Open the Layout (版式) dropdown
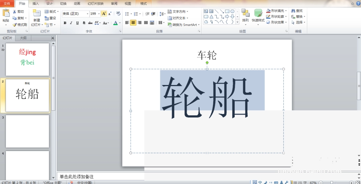 pyautogui.click(x=51, y=11)
